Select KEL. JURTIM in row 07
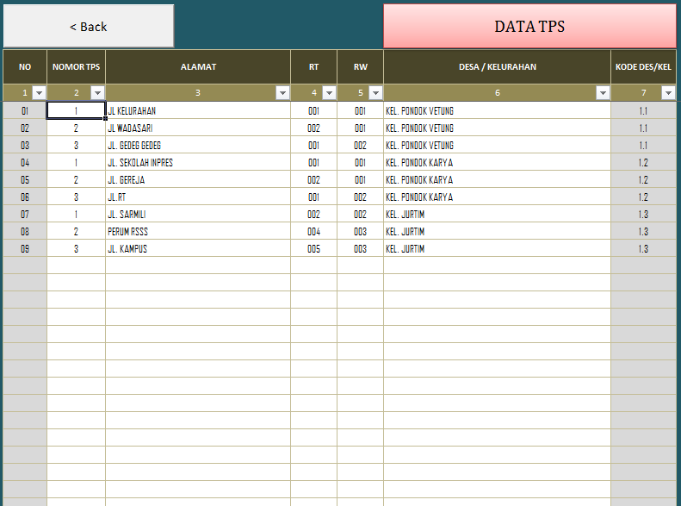Image resolution: width=681 pixels, height=506 pixels. pos(498,215)
